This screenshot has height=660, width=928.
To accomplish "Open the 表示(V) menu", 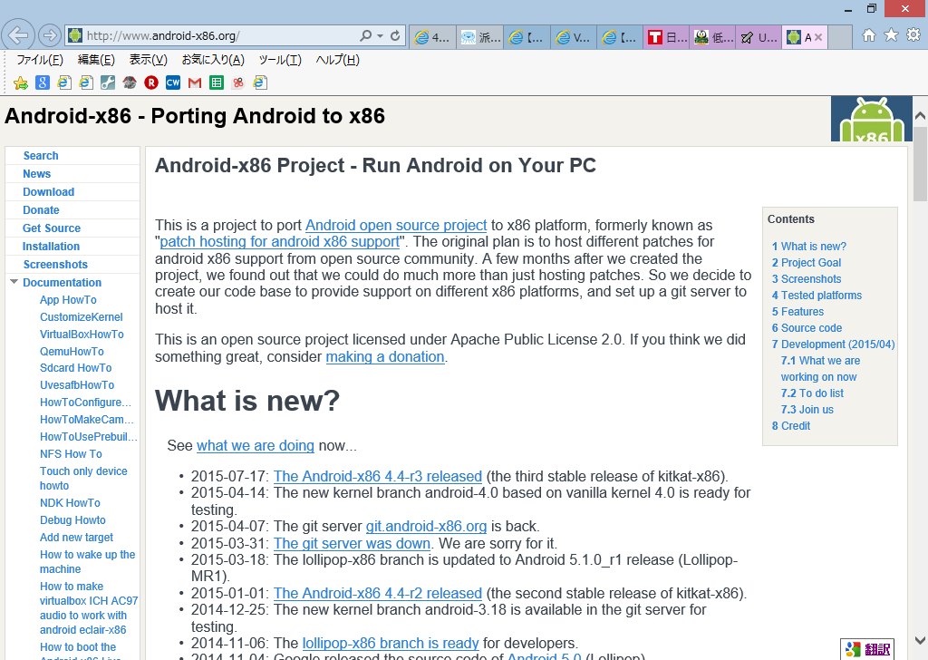I will [x=148, y=60].
